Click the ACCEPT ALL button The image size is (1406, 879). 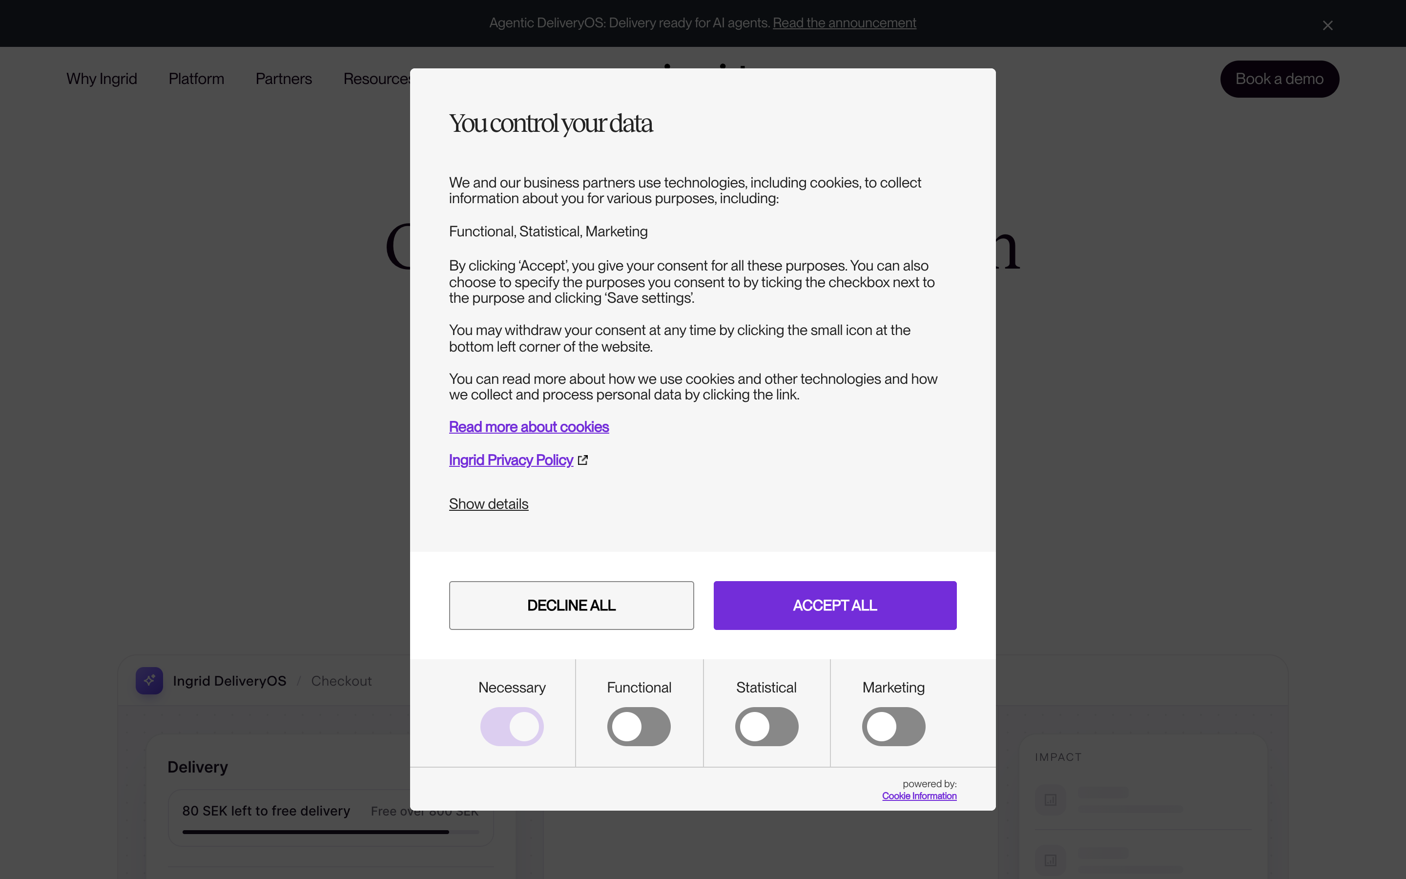835,605
